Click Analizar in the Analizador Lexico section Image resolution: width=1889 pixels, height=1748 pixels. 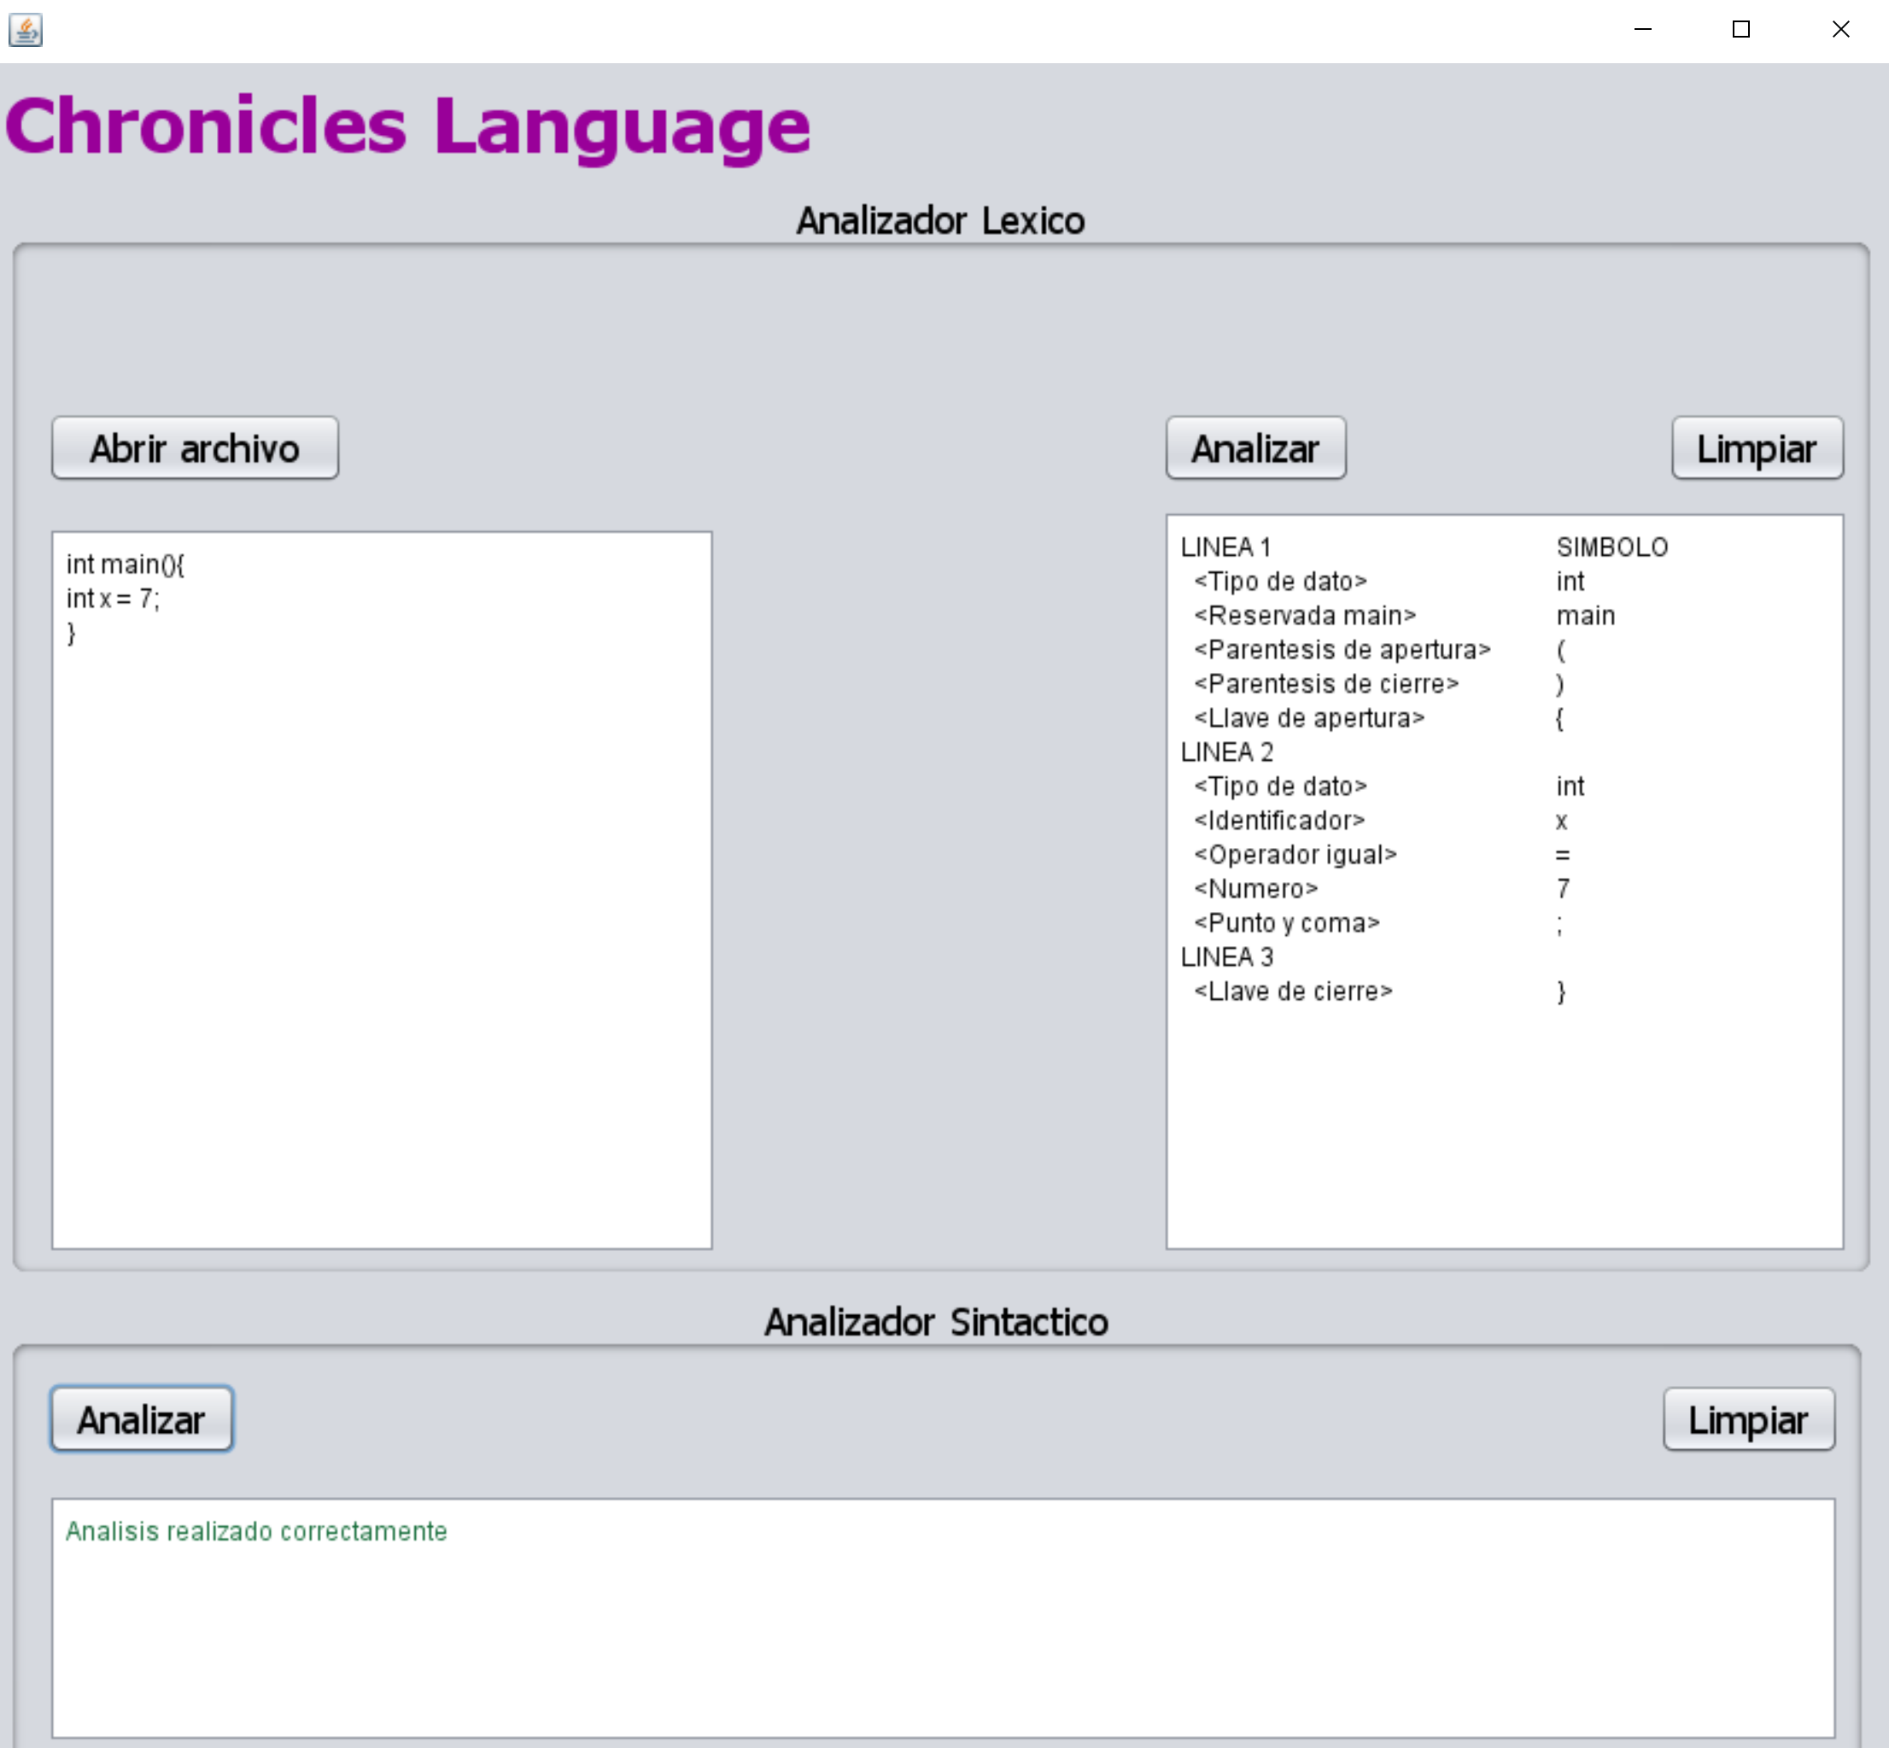pyautogui.click(x=1255, y=448)
